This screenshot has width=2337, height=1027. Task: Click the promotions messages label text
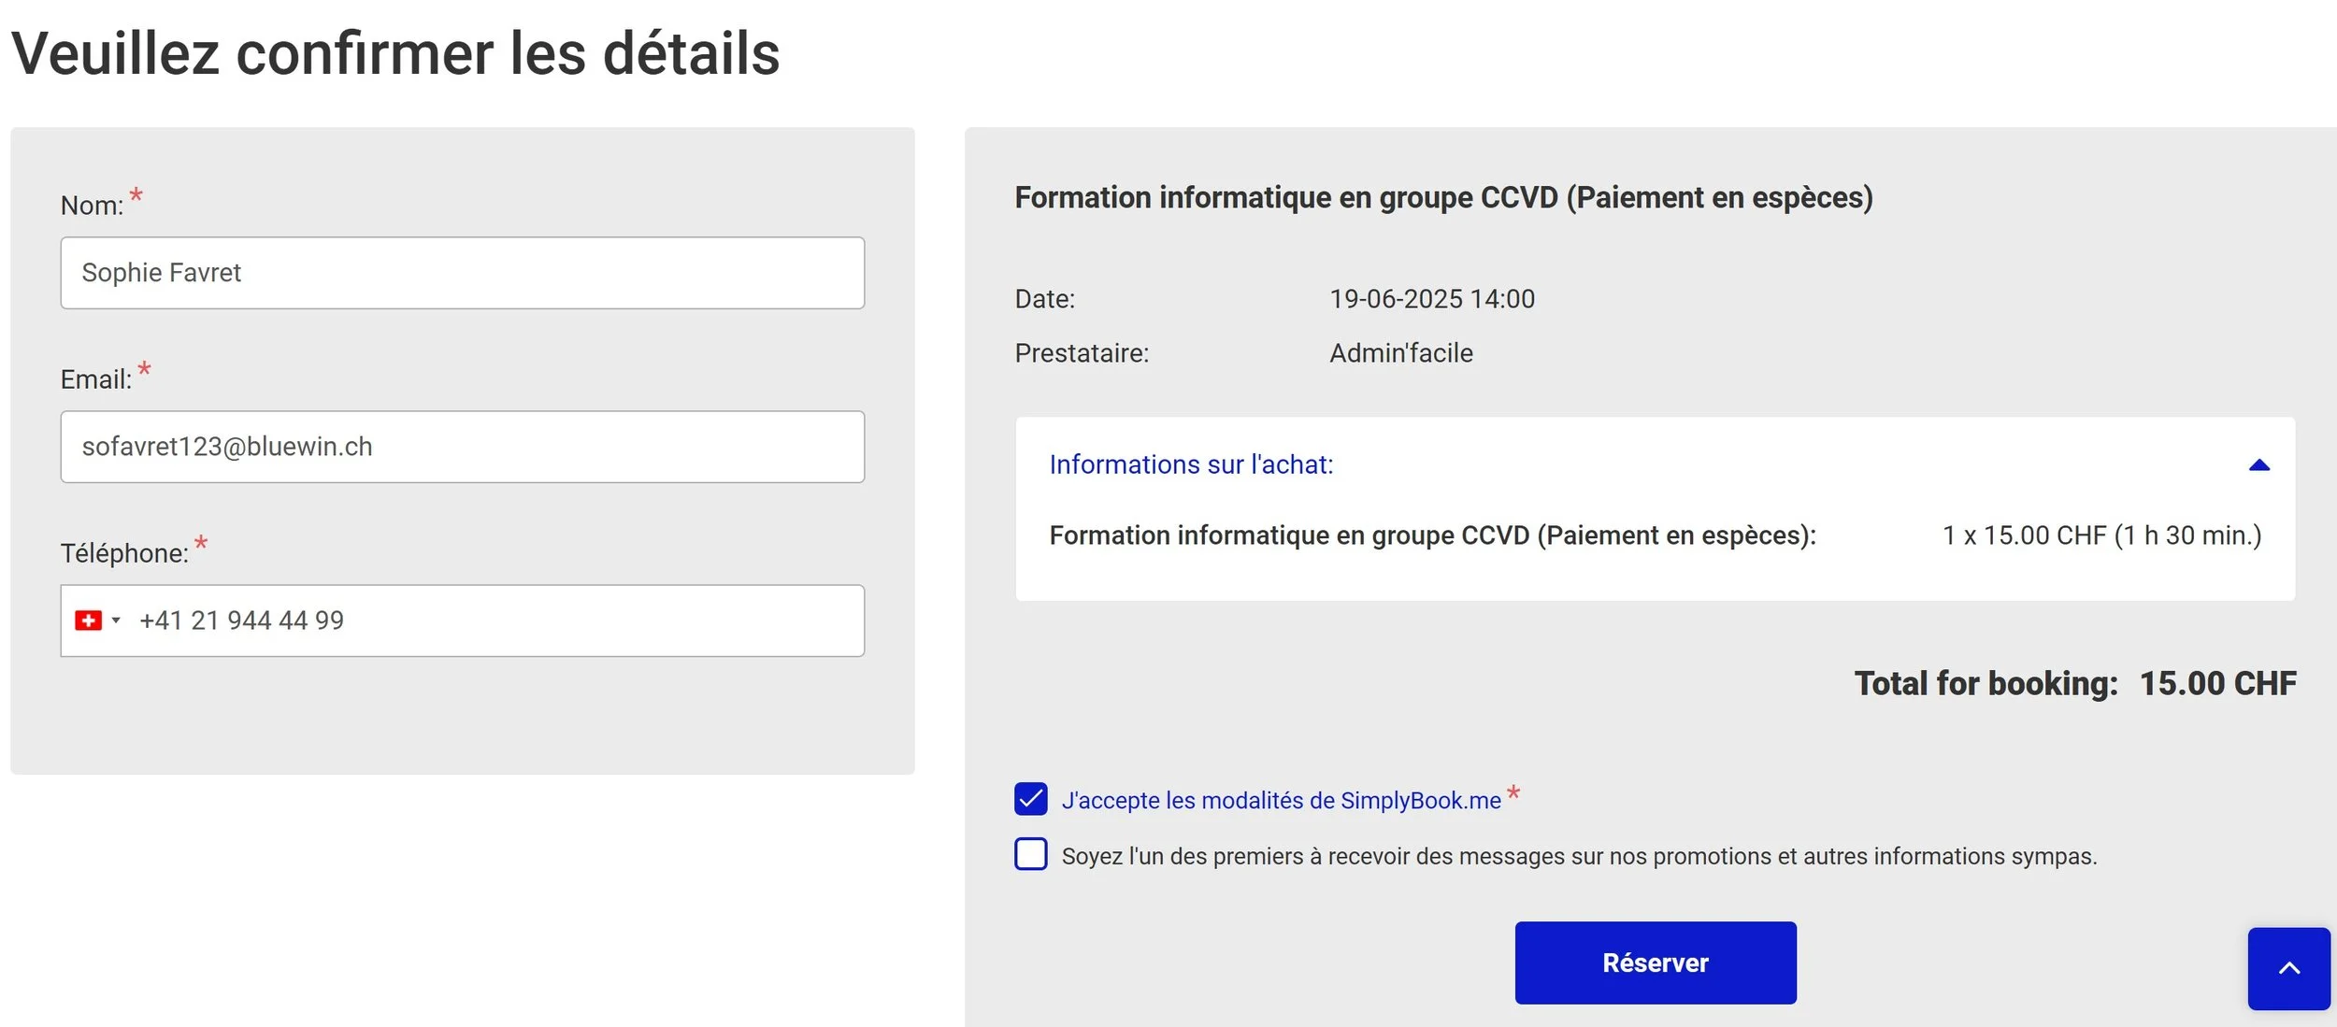pos(1578,856)
